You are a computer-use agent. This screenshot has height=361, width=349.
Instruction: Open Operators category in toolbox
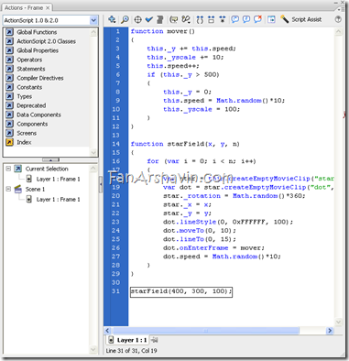click(x=29, y=60)
